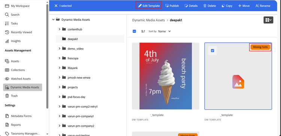Copy the selected template
The width and height of the screenshot is (281, 136).
[227, 6]
